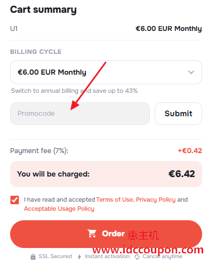The height and width of the screenshot is (264, 208).
Task: Click the Cart summary heading
Action: (43, 10)
